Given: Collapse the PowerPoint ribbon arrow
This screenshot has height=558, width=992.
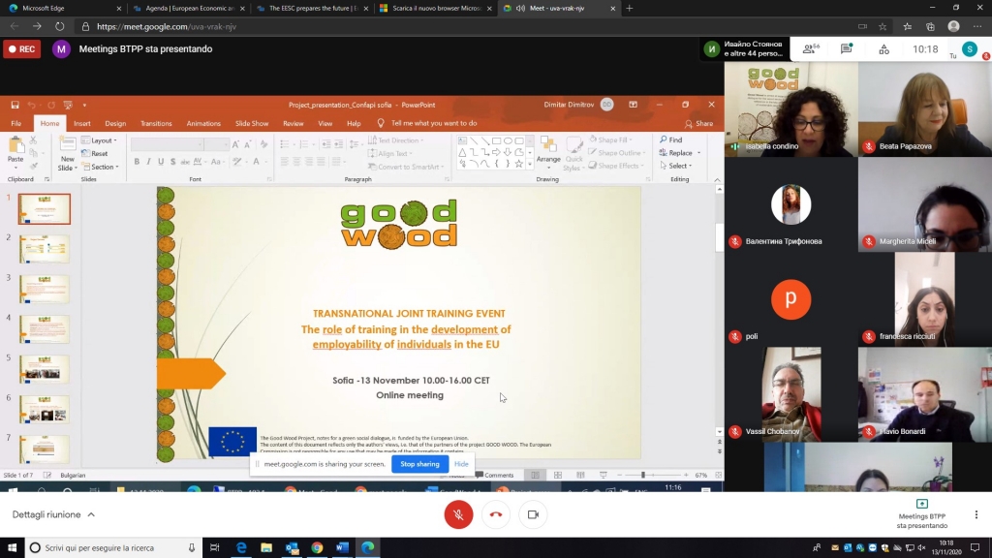Looking at the screenshot, I should (717, 180).
